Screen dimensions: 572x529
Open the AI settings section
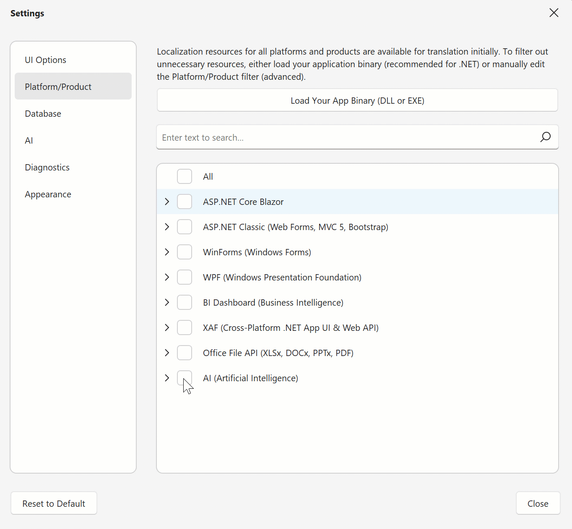click(73, 140)
